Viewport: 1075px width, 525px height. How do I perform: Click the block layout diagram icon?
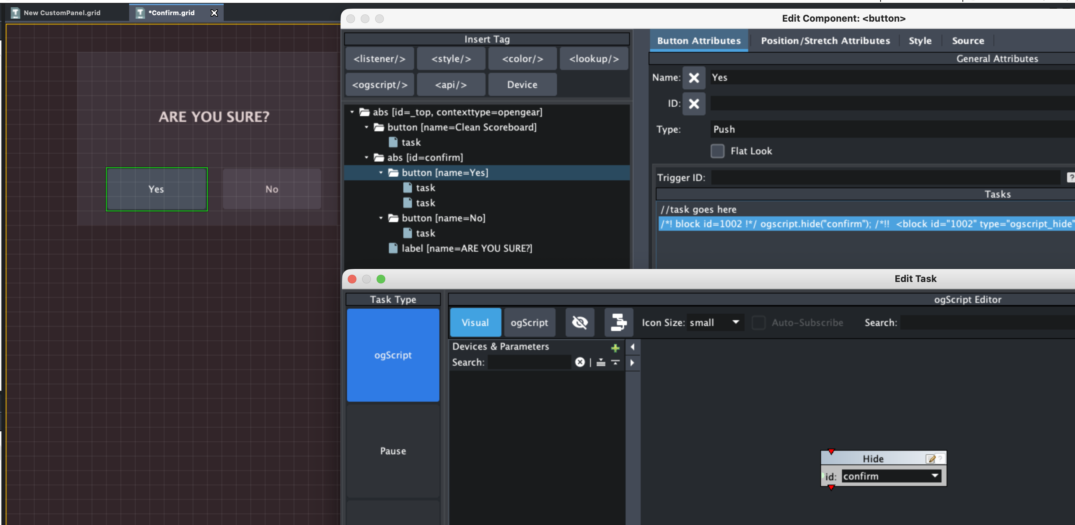click(618, 322)
